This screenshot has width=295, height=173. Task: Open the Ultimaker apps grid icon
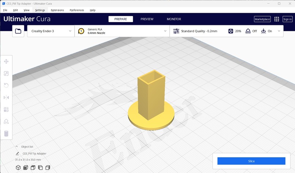277,19
